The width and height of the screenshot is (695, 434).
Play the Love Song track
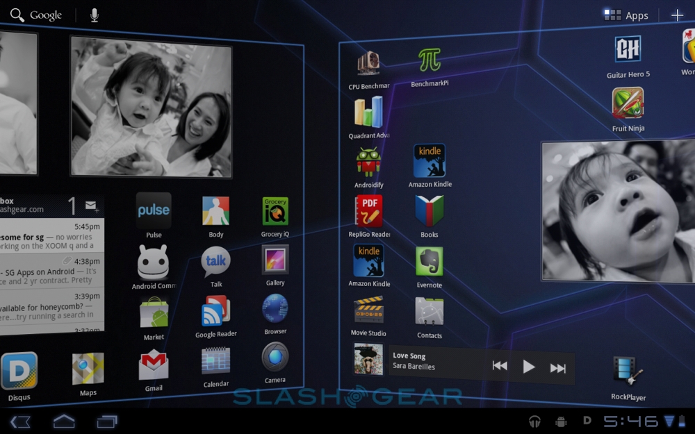(529, 367)
